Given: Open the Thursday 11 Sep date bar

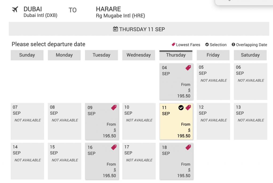Looking at the screenshot, I should point(139,29).
